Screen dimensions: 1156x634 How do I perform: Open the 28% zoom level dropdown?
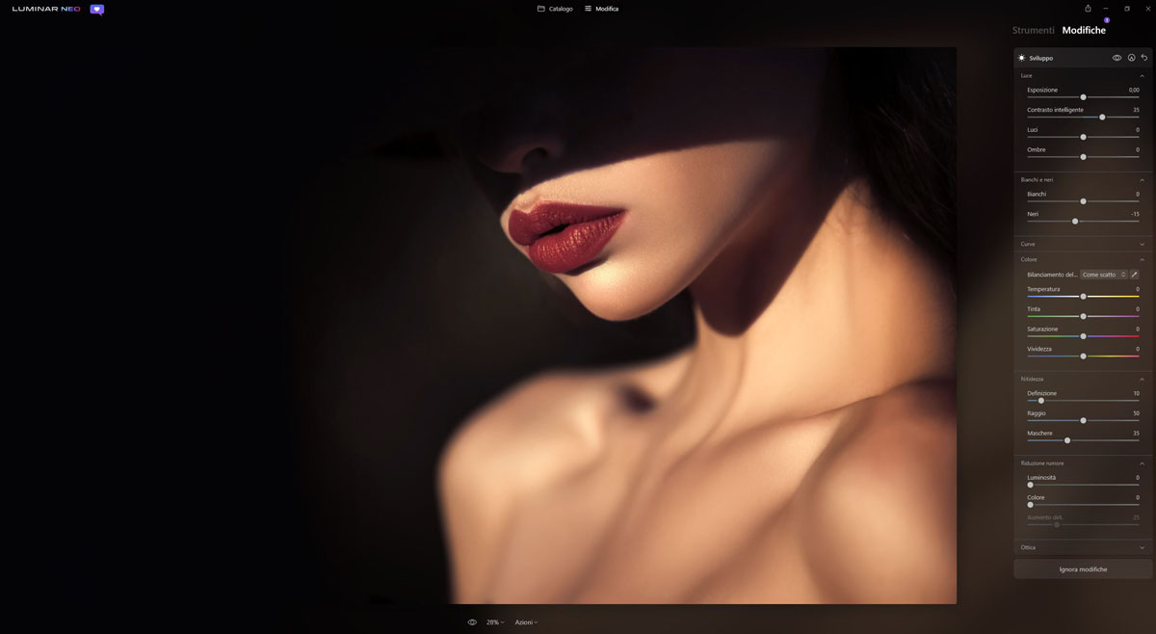[x=495, y=622]
